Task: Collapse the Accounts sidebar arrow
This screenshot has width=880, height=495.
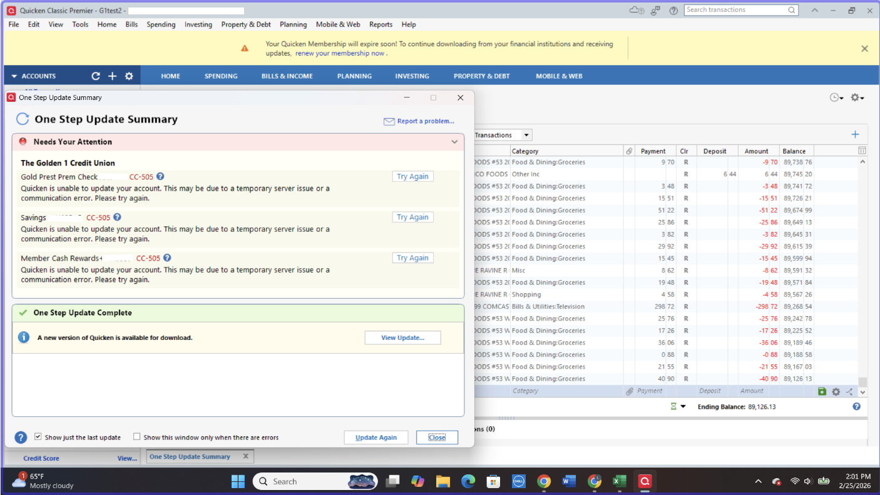Action: coord(14,76)
